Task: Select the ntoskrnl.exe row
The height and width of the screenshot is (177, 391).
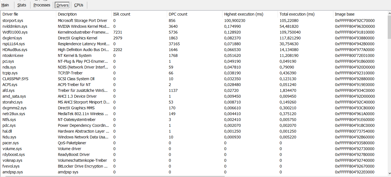Action: point(194,55)
